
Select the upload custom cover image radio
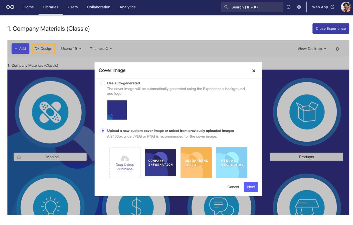[x=103, y=131]
